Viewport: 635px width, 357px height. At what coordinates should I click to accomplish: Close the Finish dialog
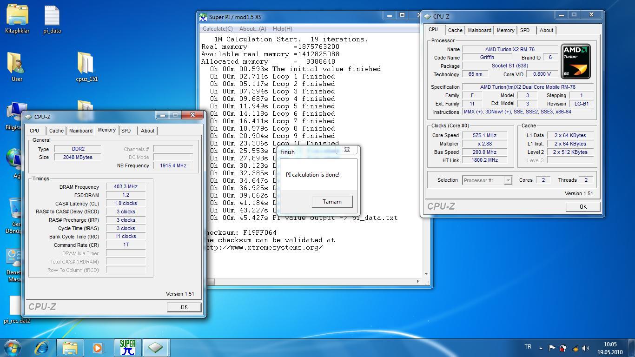pyautogui.click(x=347, y=150)
